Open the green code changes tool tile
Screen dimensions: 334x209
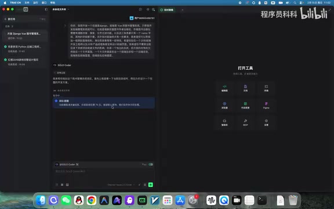(245, 105)
